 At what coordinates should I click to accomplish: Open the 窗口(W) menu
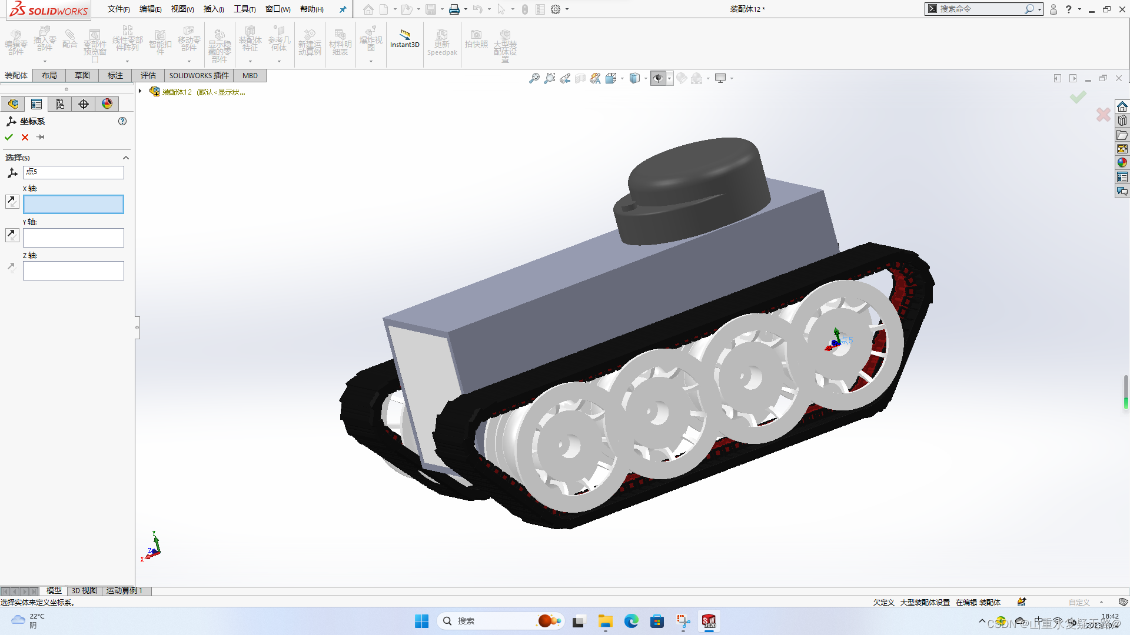[x=278, y=9]
